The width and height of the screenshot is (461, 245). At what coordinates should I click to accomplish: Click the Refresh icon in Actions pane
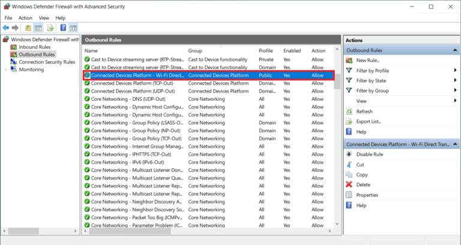point(349,111)
